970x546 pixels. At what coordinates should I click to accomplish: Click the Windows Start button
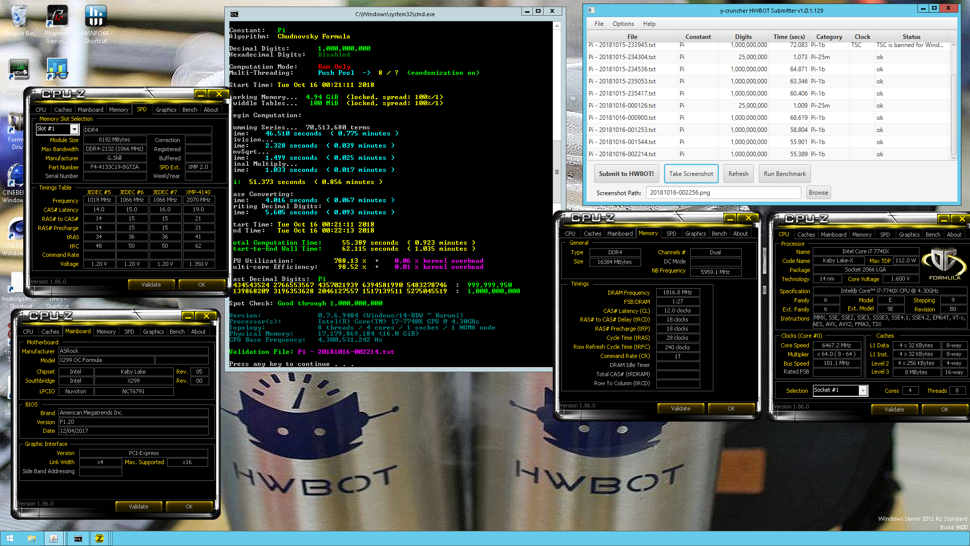coord(10,538)
